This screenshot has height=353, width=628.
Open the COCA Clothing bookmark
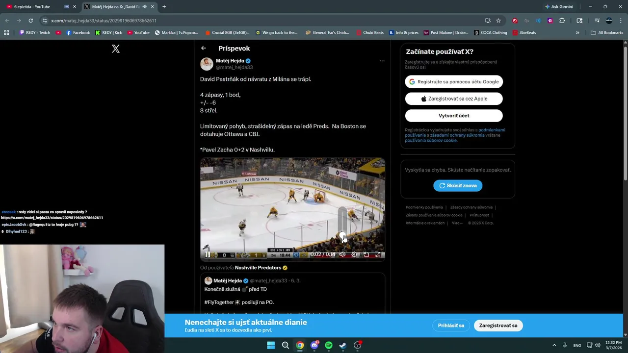pyautogui.click(x=490, y=33)
